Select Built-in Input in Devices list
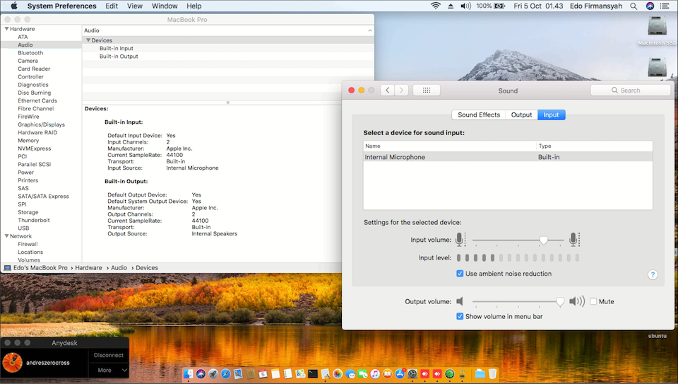Image resolution: width=678 pixels, height=384 pixels. coord(117,49)
